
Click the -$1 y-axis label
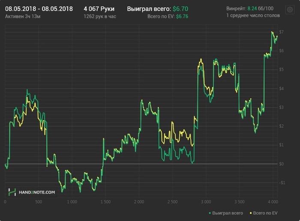click(x=282, y=183)
